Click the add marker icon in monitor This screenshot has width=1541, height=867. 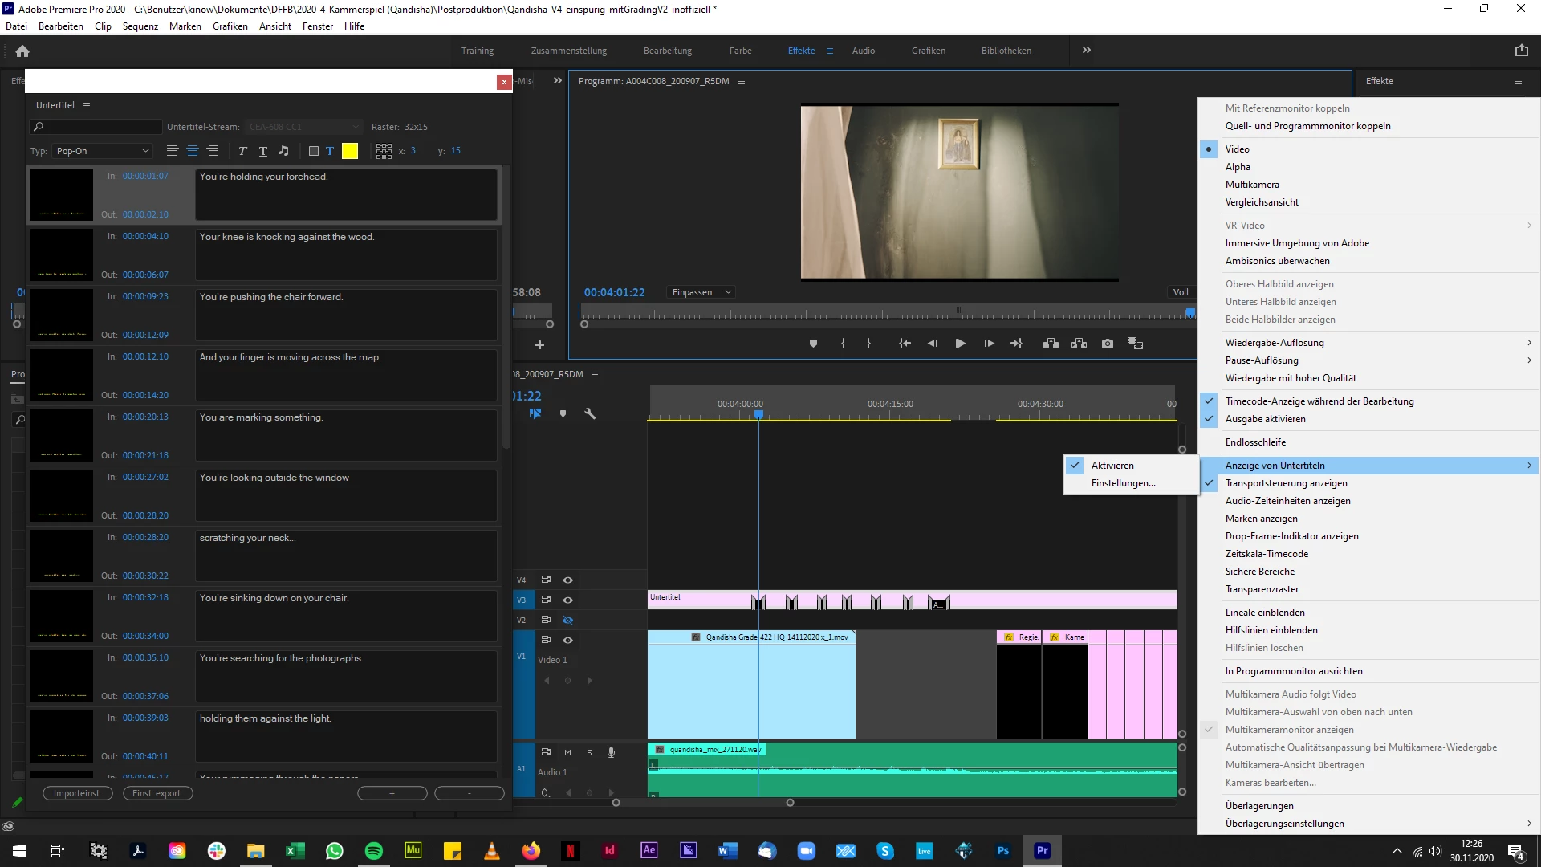813,344
